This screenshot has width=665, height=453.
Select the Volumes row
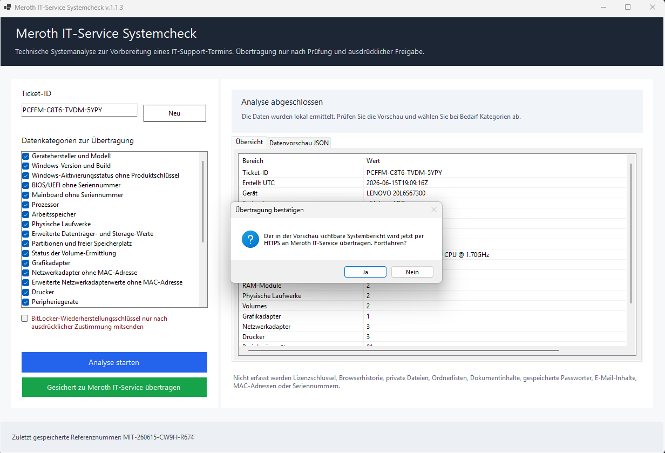click(x=433, y=306)
